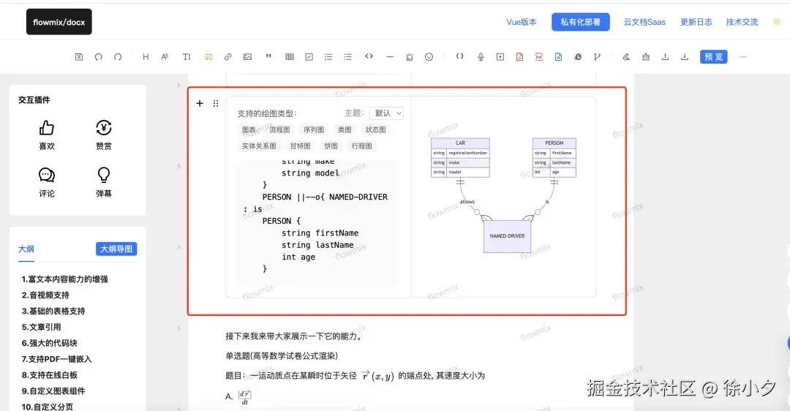Switch to the 大纲 tab

tap(26, 249)
